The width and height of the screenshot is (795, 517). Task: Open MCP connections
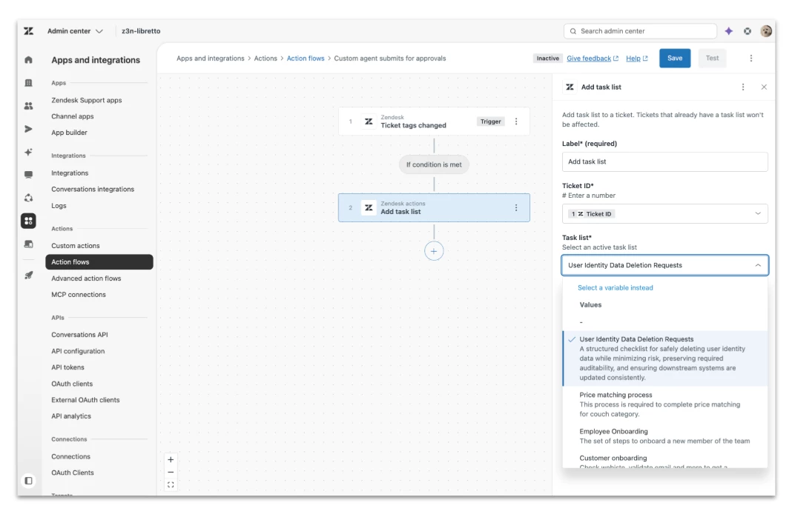coord(79,295)
